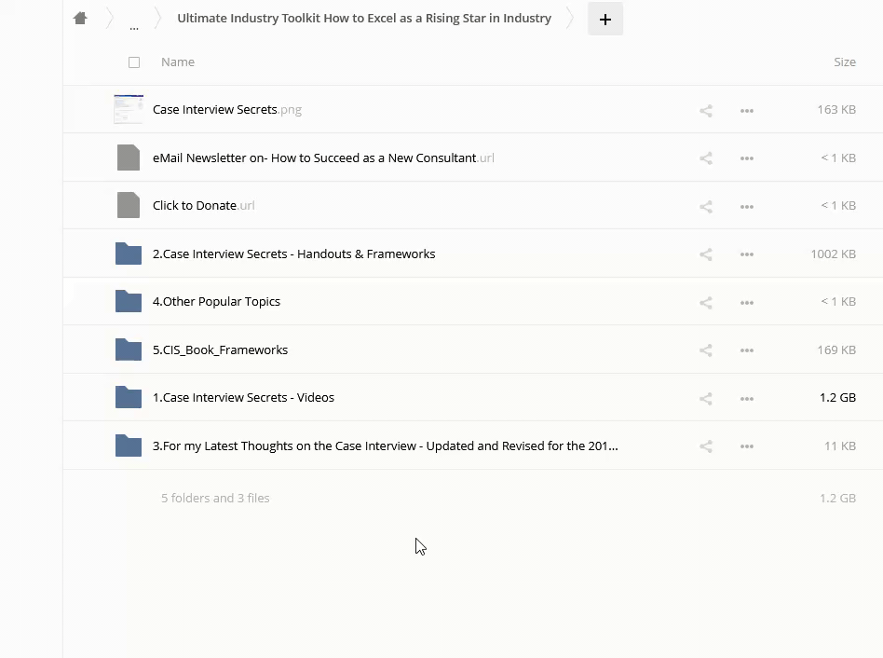
Task: Share the 5.CIS_Book_Frameworks folder
Action: coord(706,350)
